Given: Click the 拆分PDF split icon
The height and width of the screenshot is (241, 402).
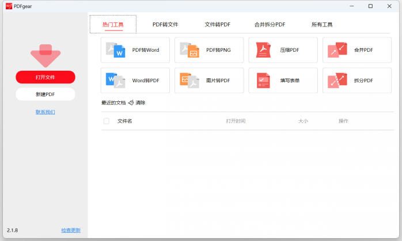Looking at the screenshot, I should (x=337, y=81).
